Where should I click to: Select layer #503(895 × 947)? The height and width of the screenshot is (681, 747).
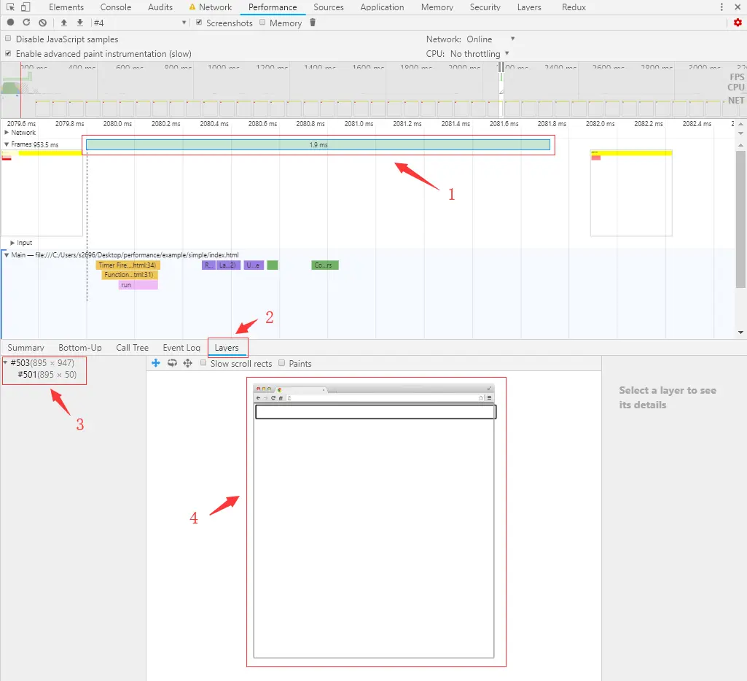click(42, 362)
